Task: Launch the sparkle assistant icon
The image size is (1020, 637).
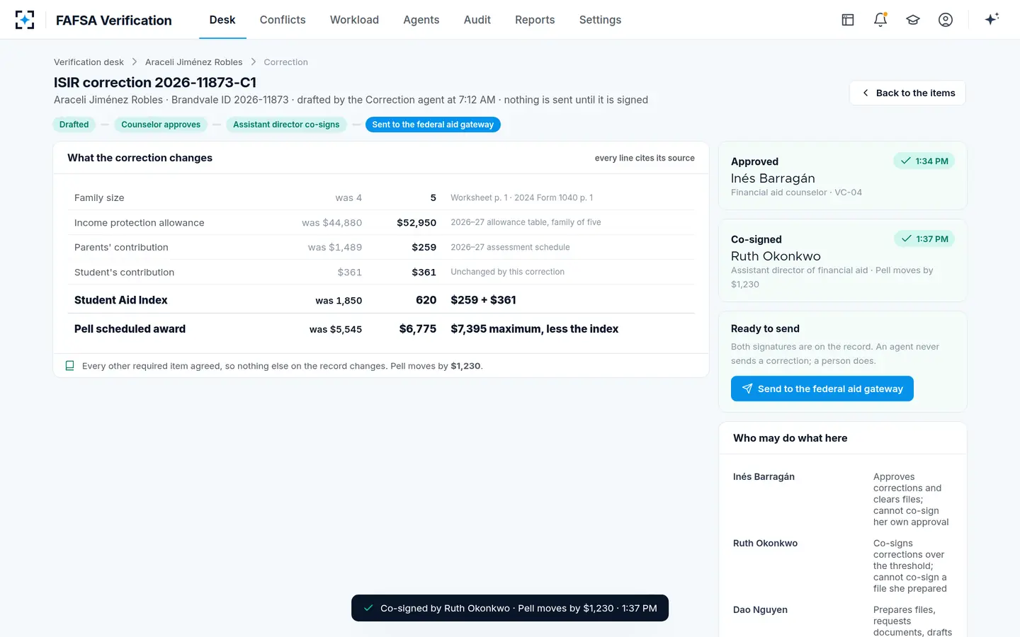Action: tap(992, 19)
